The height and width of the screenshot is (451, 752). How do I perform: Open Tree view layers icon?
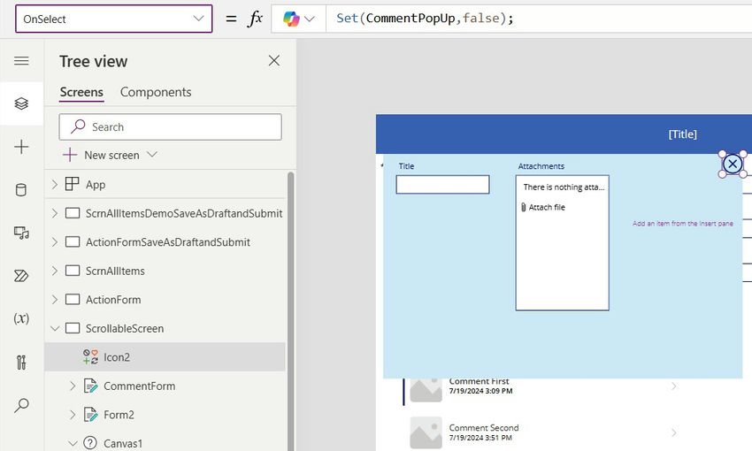[21, 103]
